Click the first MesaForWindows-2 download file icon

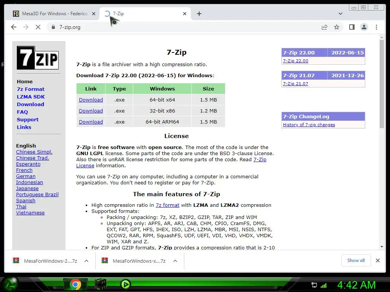pos(16,260)
